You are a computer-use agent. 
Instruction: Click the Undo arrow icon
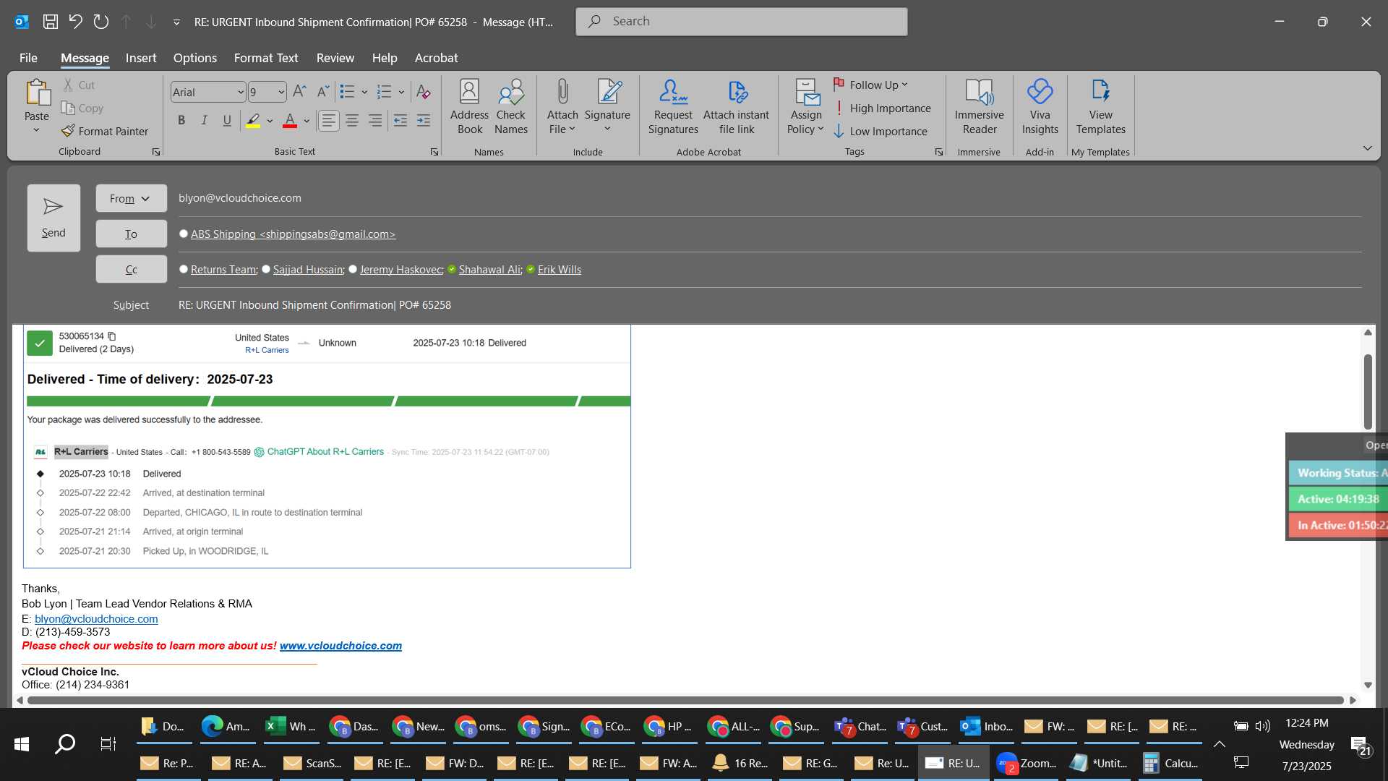[x=76, y=22]
